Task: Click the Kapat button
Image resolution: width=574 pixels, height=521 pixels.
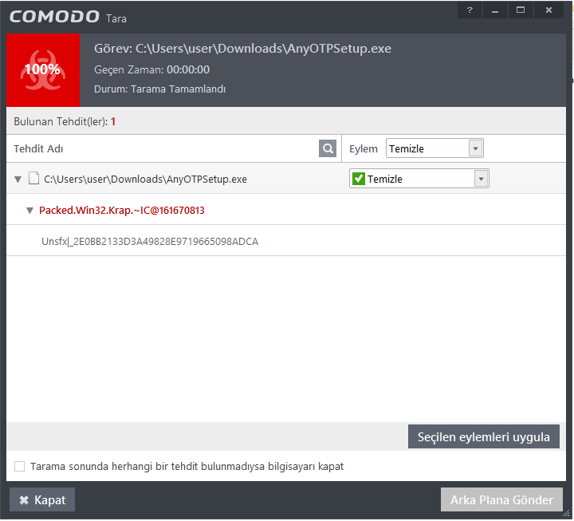Action: pyautogui.click(x=42, y=499)
